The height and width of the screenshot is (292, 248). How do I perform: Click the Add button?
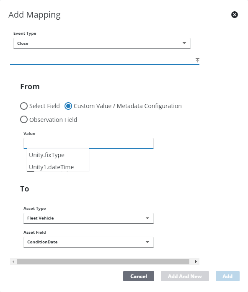coord(227,276)
